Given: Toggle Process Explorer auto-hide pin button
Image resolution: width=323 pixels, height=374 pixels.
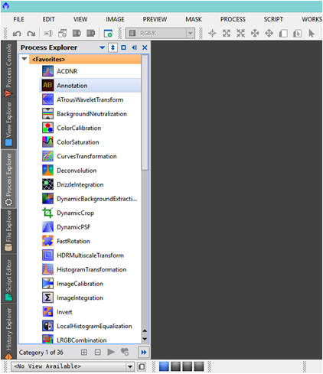Looking at the screenshot, I should tap(113, 47).
